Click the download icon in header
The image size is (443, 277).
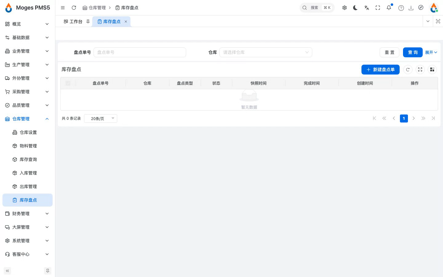coord(411,8)
